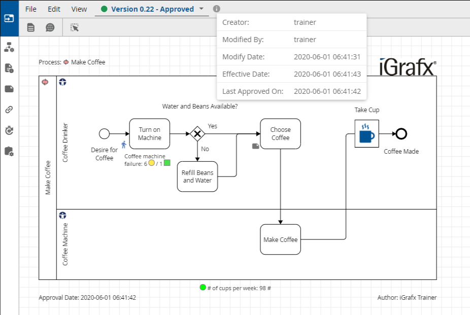The width and height of the screenshot is (470, 315).
Task: Open the document info sidebar icon
Action: click(9, 68)
